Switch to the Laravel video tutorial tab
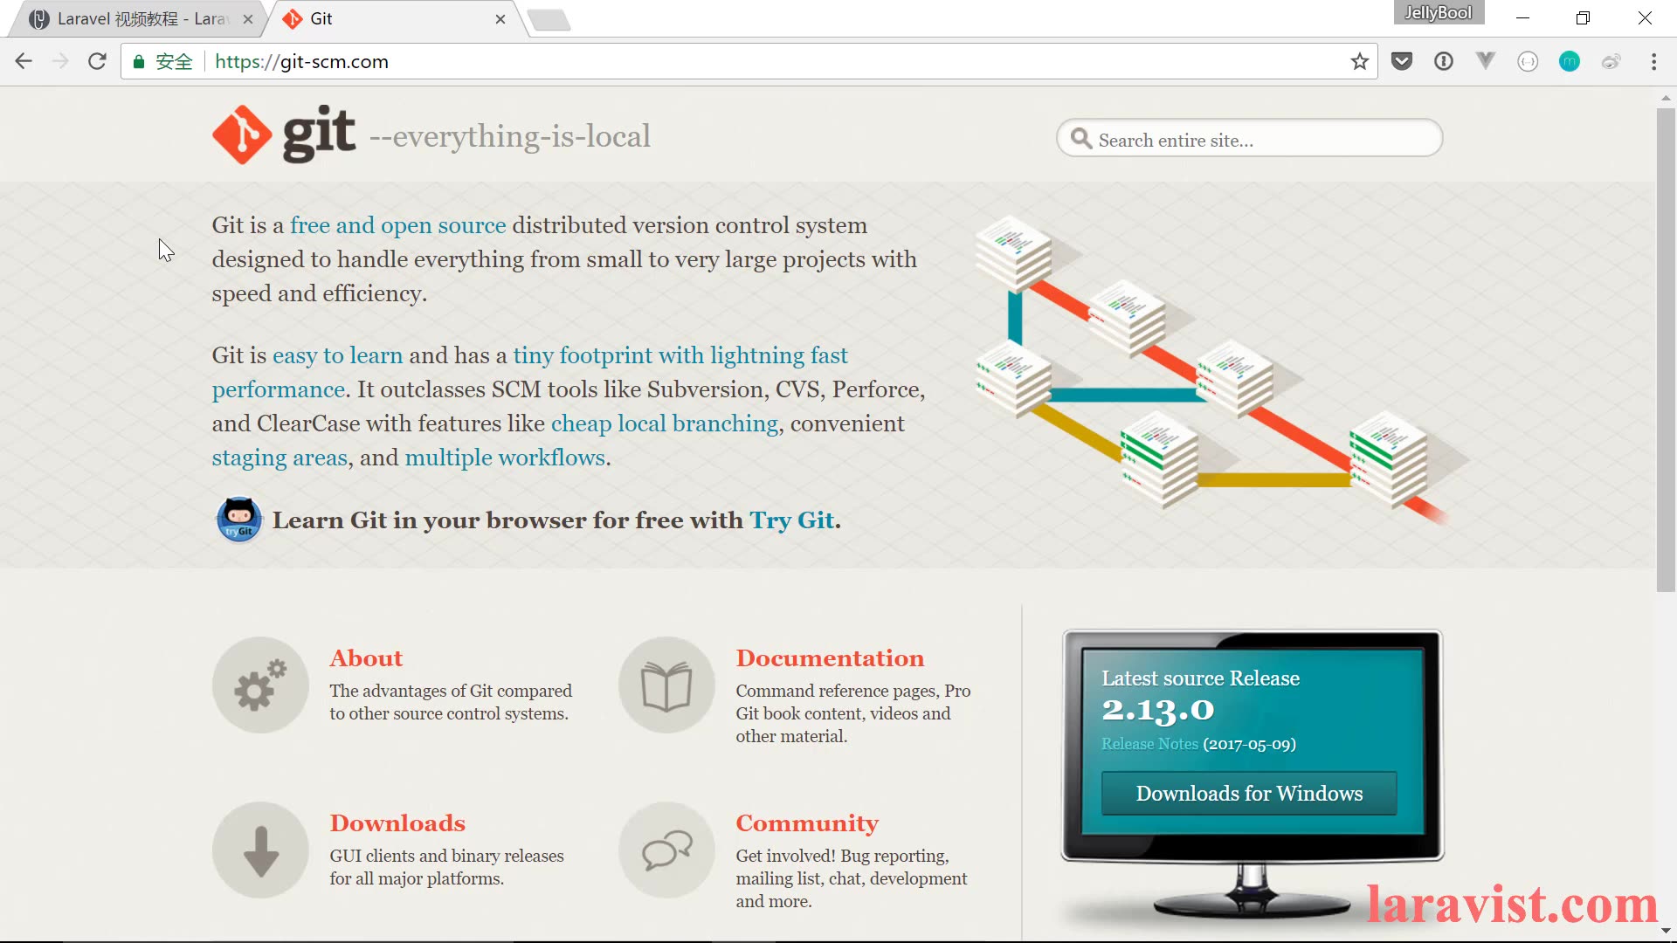The image size is (1677, 943). pos(138,18)
